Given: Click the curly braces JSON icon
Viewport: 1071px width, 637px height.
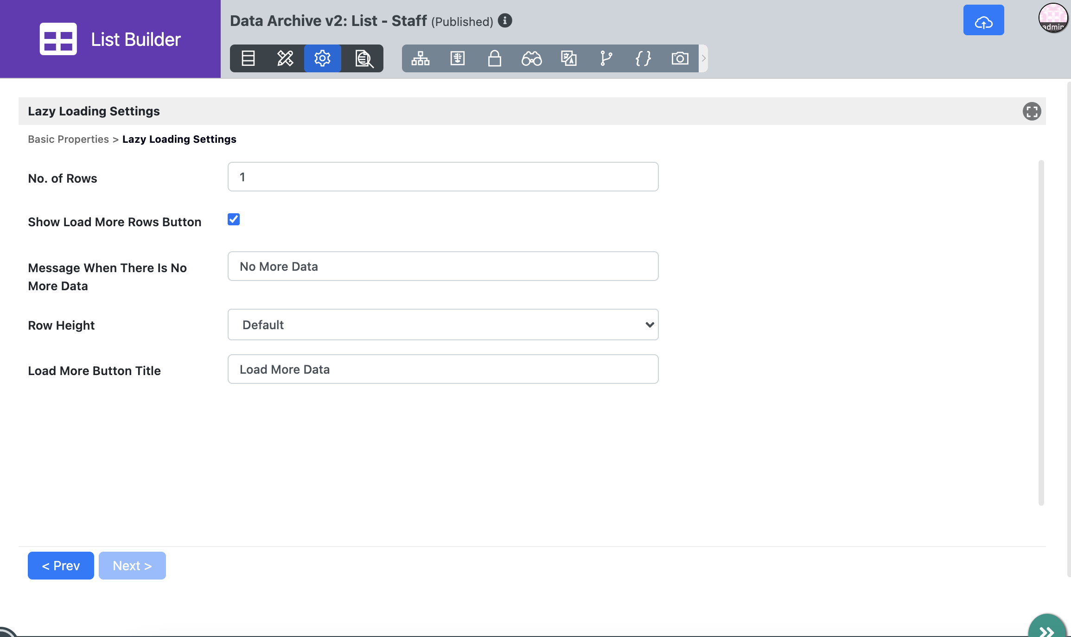Looking at the screenshot, I should 643,58.
